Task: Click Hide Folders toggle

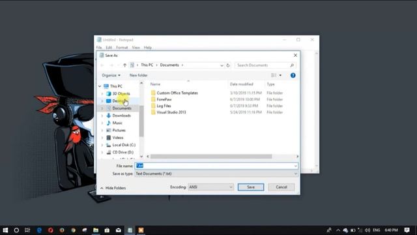Action: click(x=113, y=188)
